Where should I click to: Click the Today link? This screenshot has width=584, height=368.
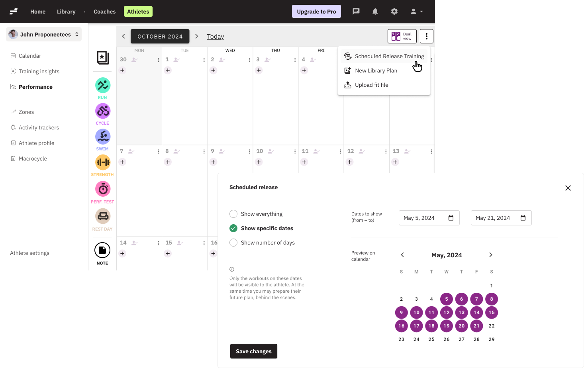point(215,37)
